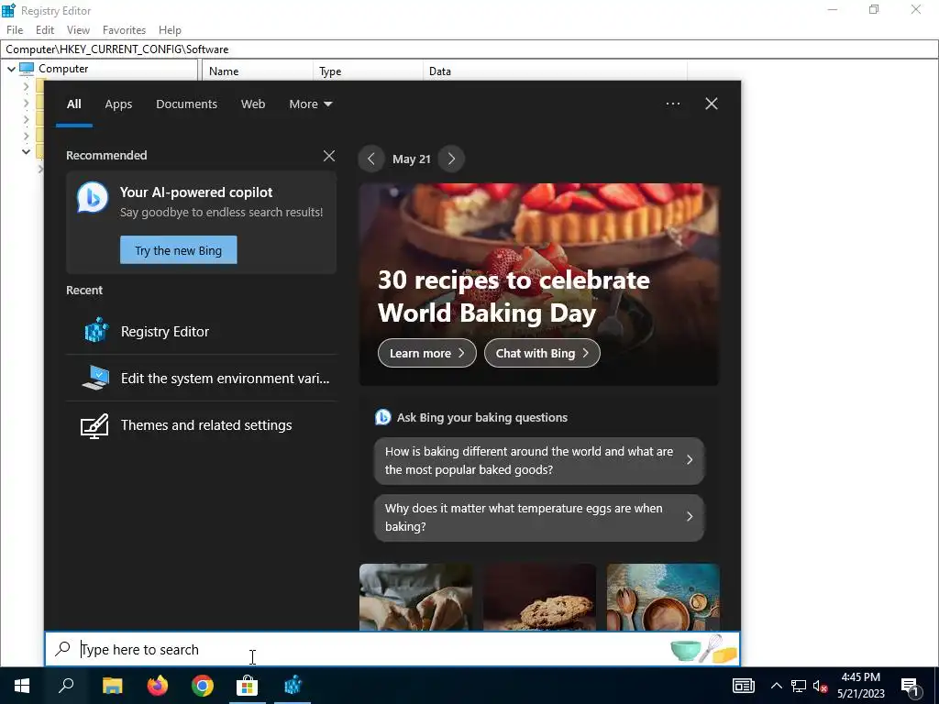Click the Name column header
The image size is (939, 704).
click(258, 71)
